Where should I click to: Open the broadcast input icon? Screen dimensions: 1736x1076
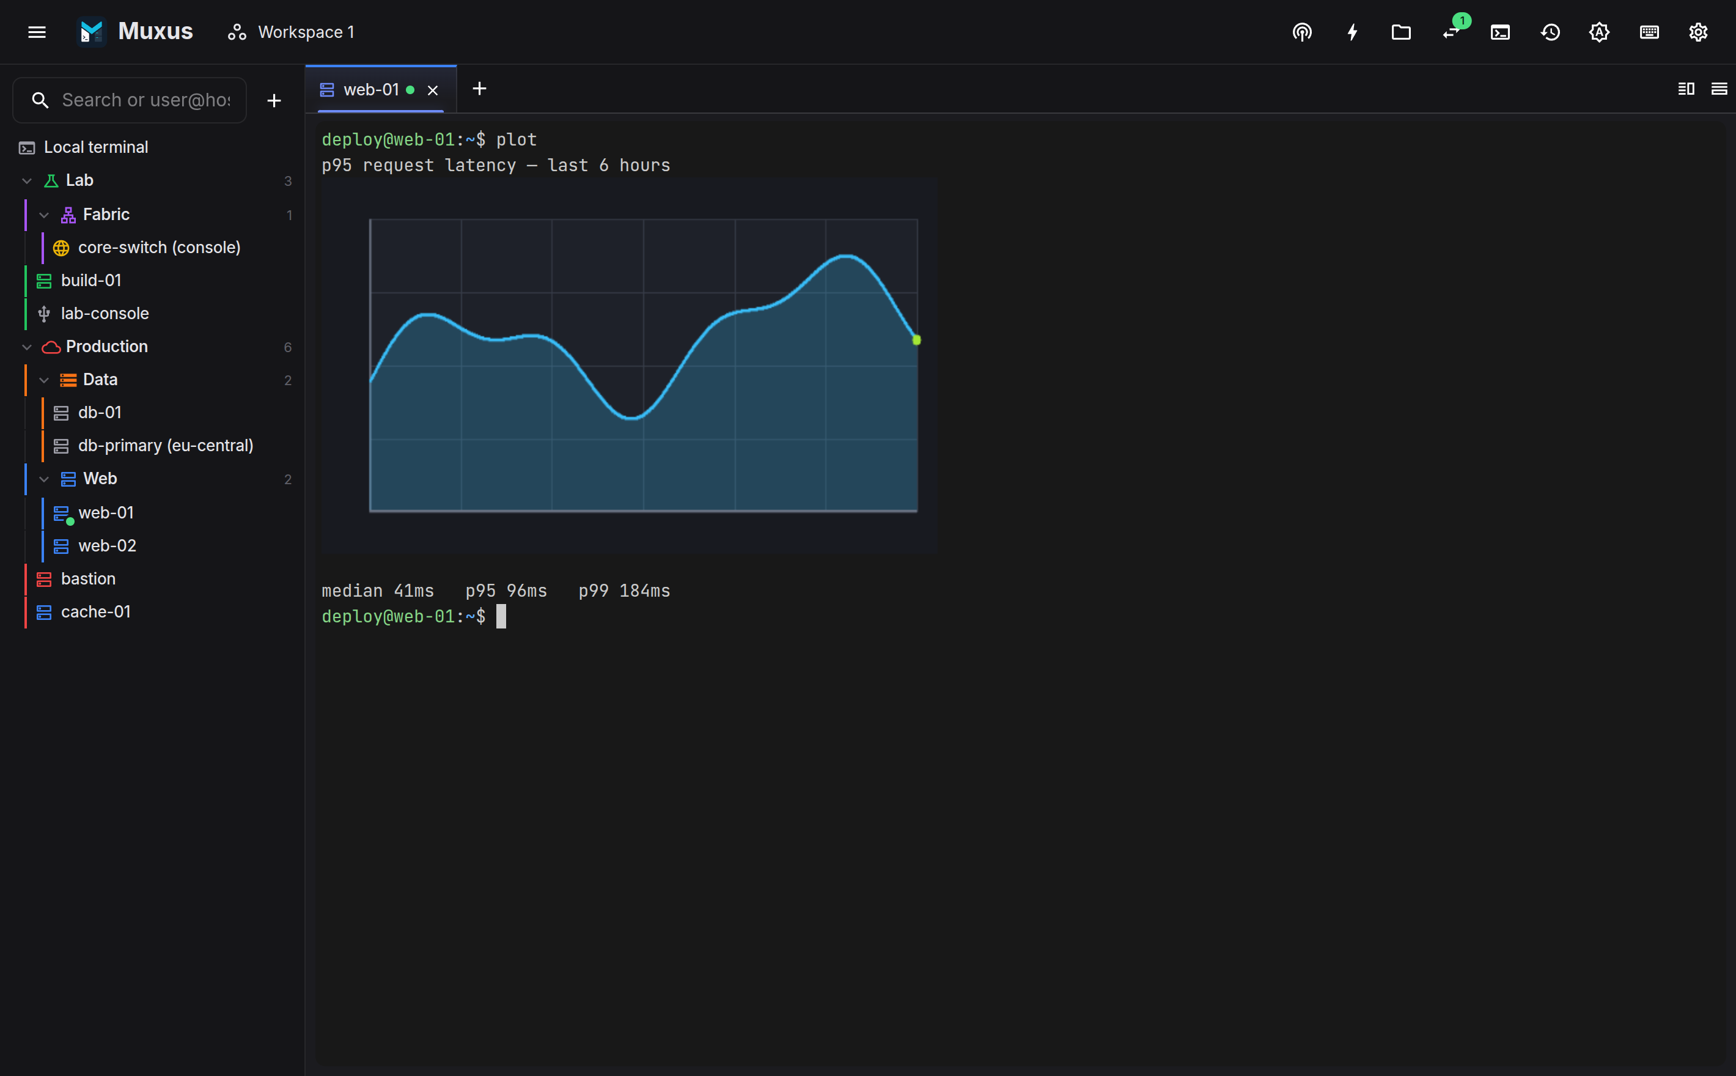click(1302, 32)
